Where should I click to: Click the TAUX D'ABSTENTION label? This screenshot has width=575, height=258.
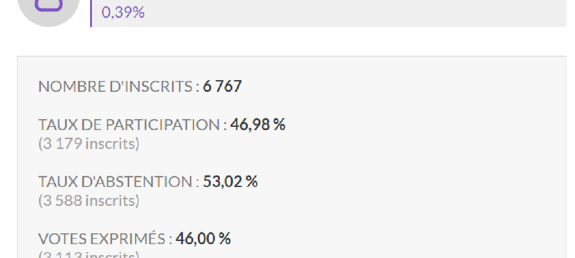point(119,182)
